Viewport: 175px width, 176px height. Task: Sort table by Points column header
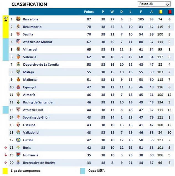click(89, 12)
